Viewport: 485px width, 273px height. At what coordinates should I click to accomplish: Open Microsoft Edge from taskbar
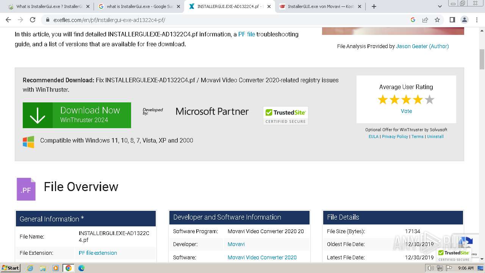point(81,268)
